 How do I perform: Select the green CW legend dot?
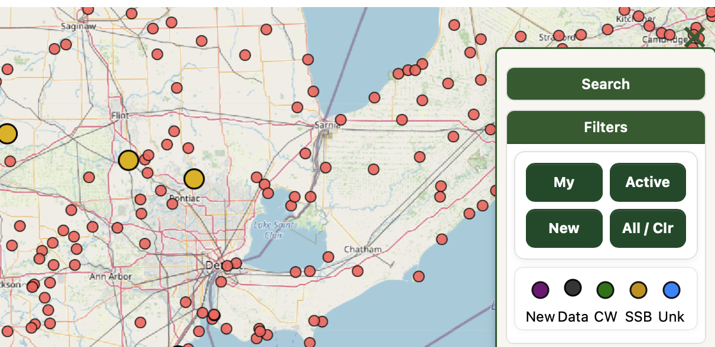click(x=605, y=290)
